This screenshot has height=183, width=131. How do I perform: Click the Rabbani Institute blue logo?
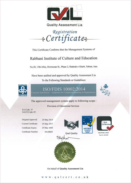(x=23, y=90)
